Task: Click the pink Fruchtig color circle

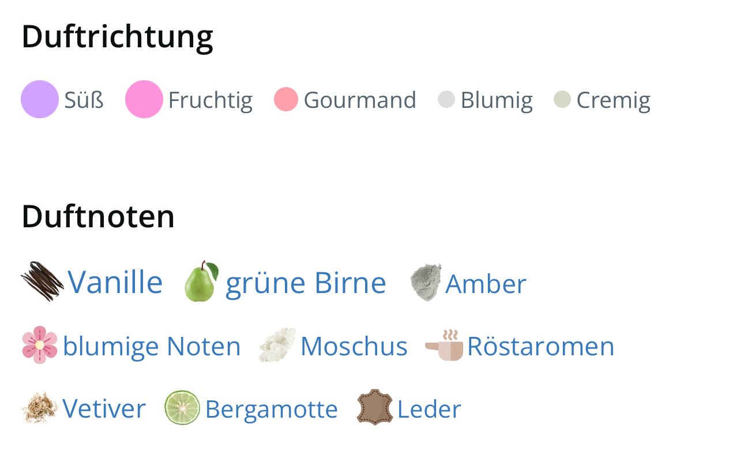Action: (144, 99)
